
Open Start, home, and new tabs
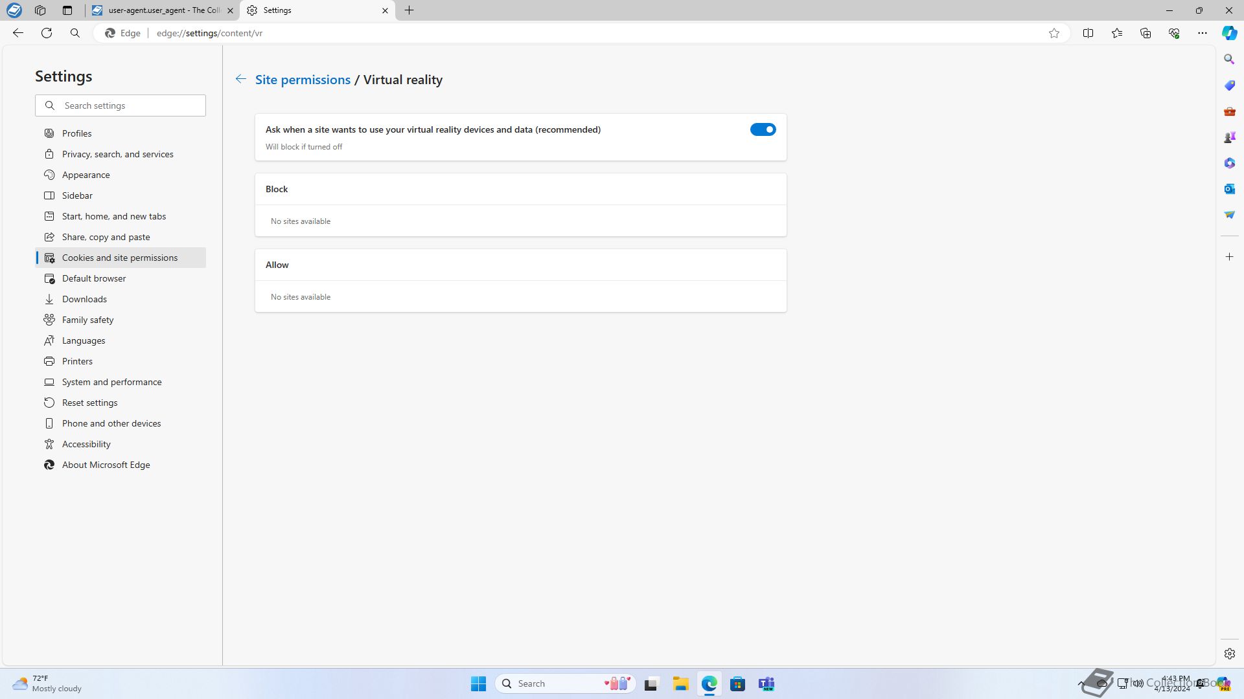121,216
